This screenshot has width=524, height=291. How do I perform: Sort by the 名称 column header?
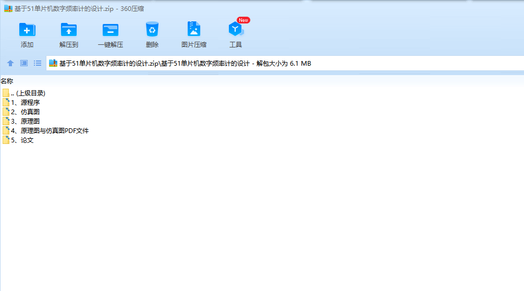[7, 81]
